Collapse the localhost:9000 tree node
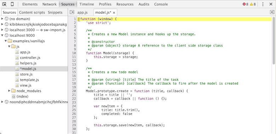The image size is (276, 134). coord(2,35)
